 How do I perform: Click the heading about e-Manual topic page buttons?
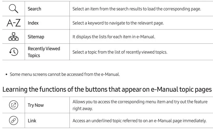tap(107, 90)
